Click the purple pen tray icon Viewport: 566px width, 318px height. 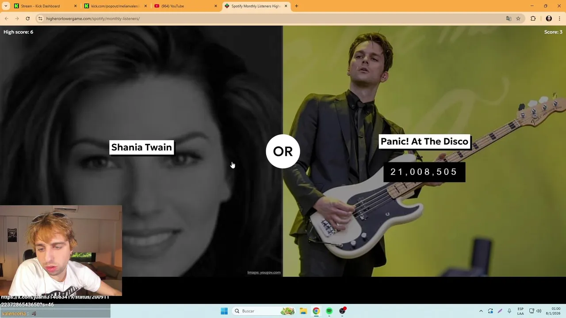[x=500, y=311]
